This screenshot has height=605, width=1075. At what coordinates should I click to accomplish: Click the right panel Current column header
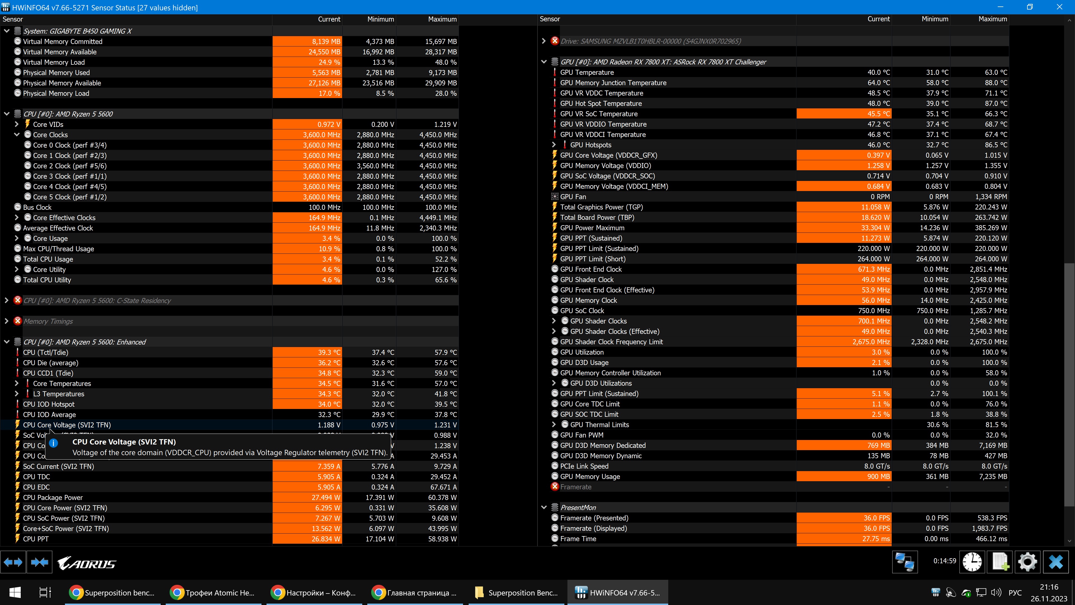pyautogui.click(x=878, y=19)
